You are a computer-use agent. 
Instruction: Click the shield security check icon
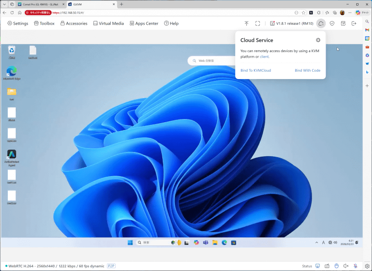tap(332, 23)
